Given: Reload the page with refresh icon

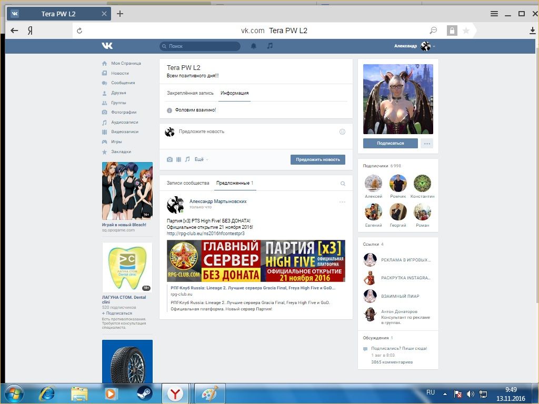Looking at the screenshot, I should (79, 31).
